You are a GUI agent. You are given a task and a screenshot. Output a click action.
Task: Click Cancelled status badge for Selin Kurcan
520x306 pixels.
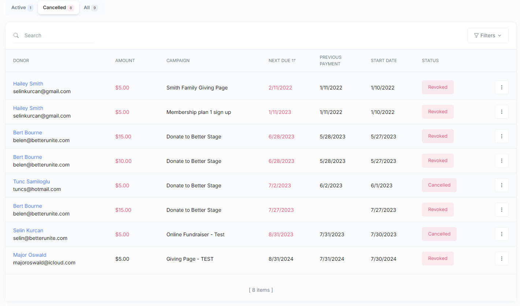[439, 234]
